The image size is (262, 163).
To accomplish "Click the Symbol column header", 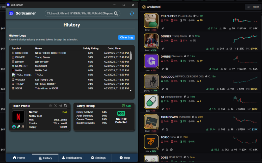I will 16,48.
